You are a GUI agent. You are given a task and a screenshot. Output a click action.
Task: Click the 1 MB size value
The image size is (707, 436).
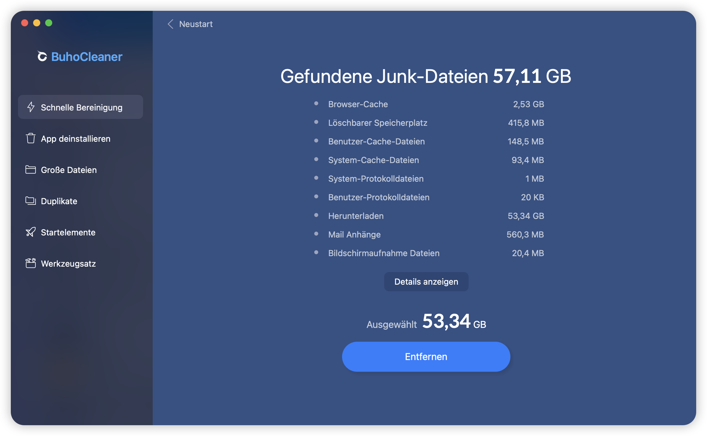coord(534,179)
